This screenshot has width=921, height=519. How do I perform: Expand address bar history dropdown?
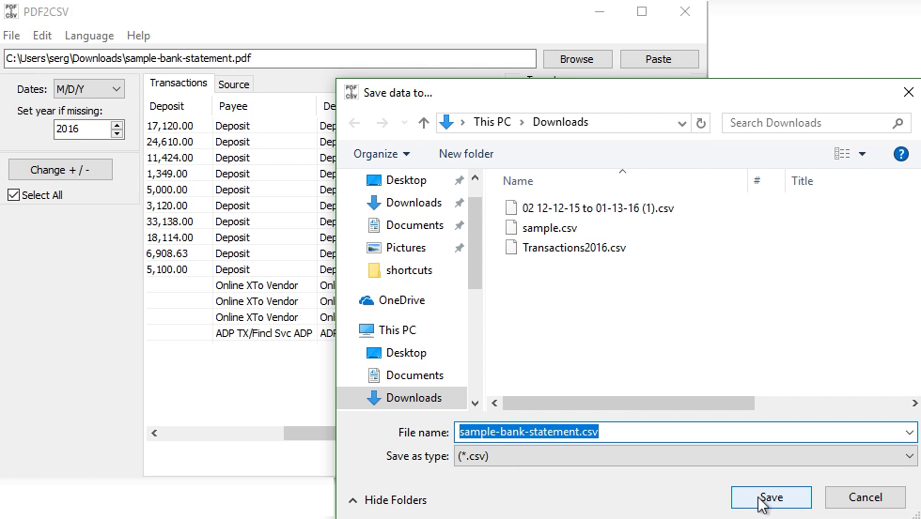coord(681,123)
